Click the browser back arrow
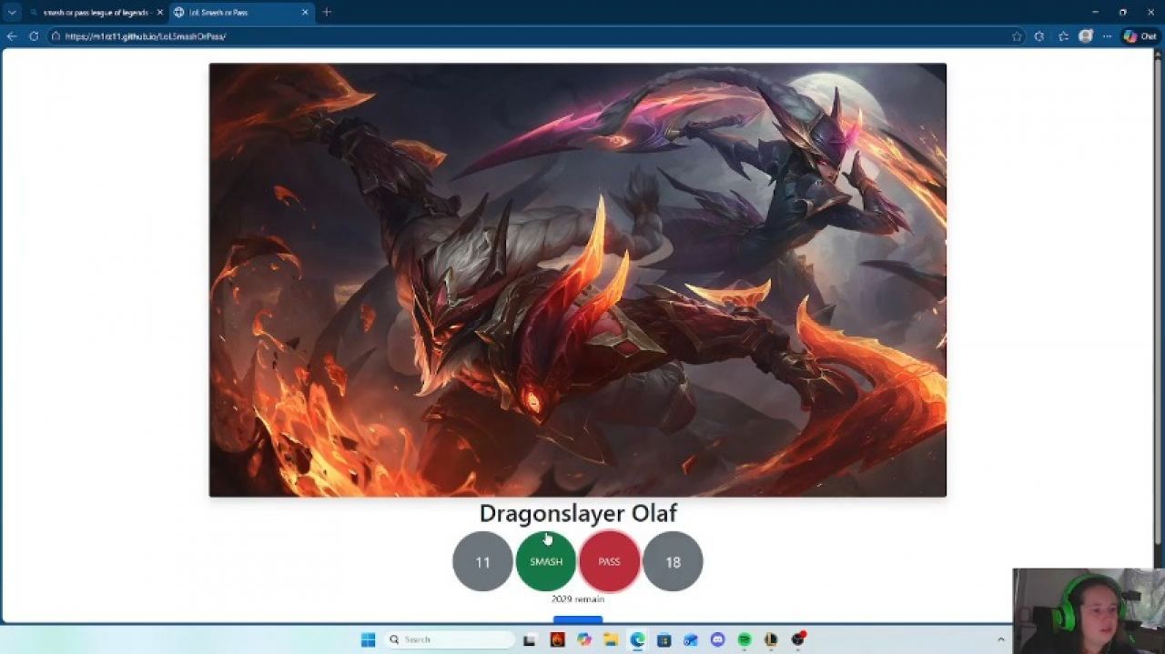Image resolution: width=1165 pixels, height=654 pixels. 10,36
